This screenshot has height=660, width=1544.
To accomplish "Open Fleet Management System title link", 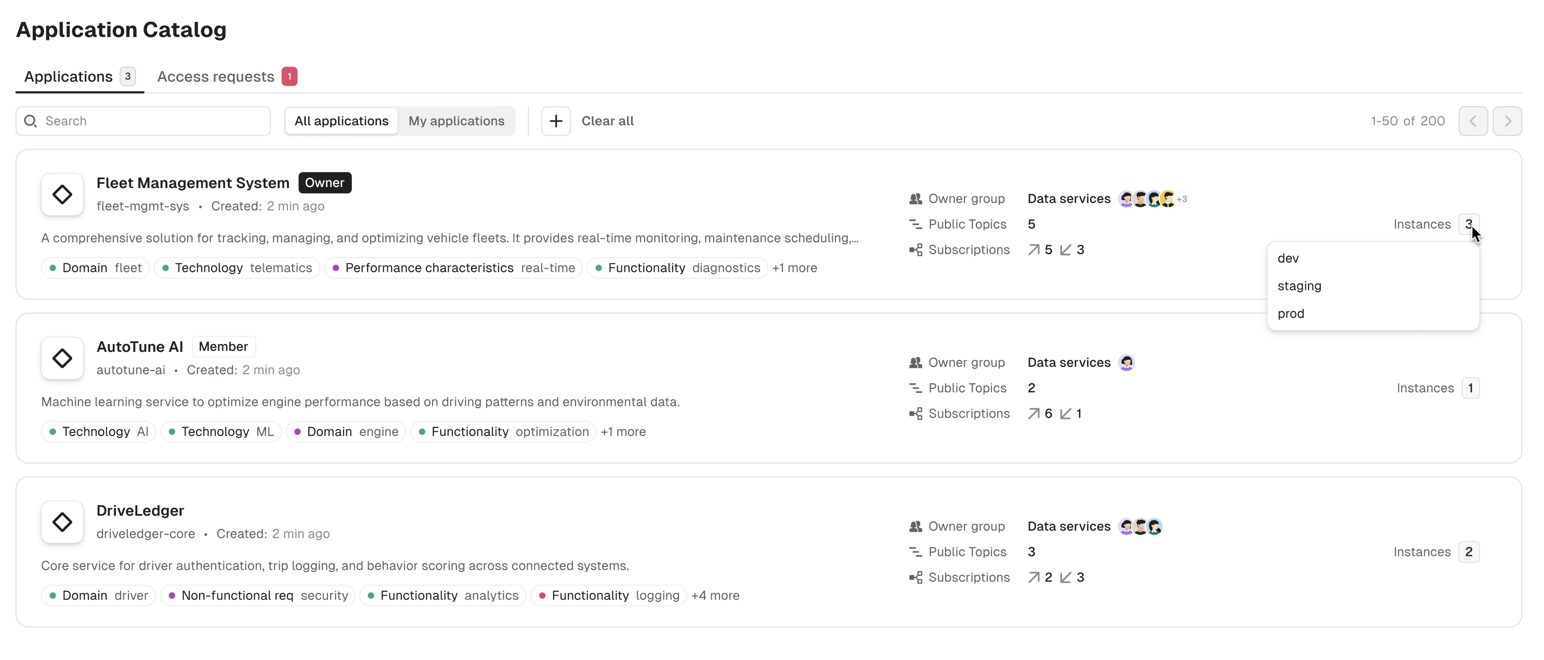I will (192, 182).
